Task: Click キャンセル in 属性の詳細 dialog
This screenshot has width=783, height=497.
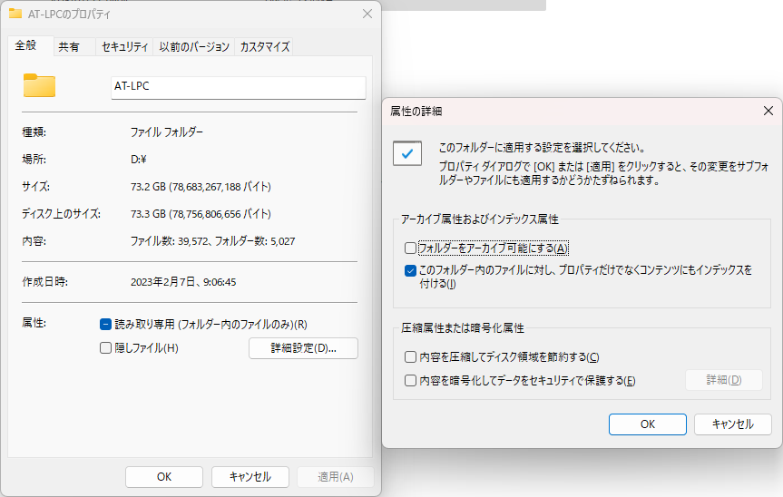Action: (x=732, y=424)
